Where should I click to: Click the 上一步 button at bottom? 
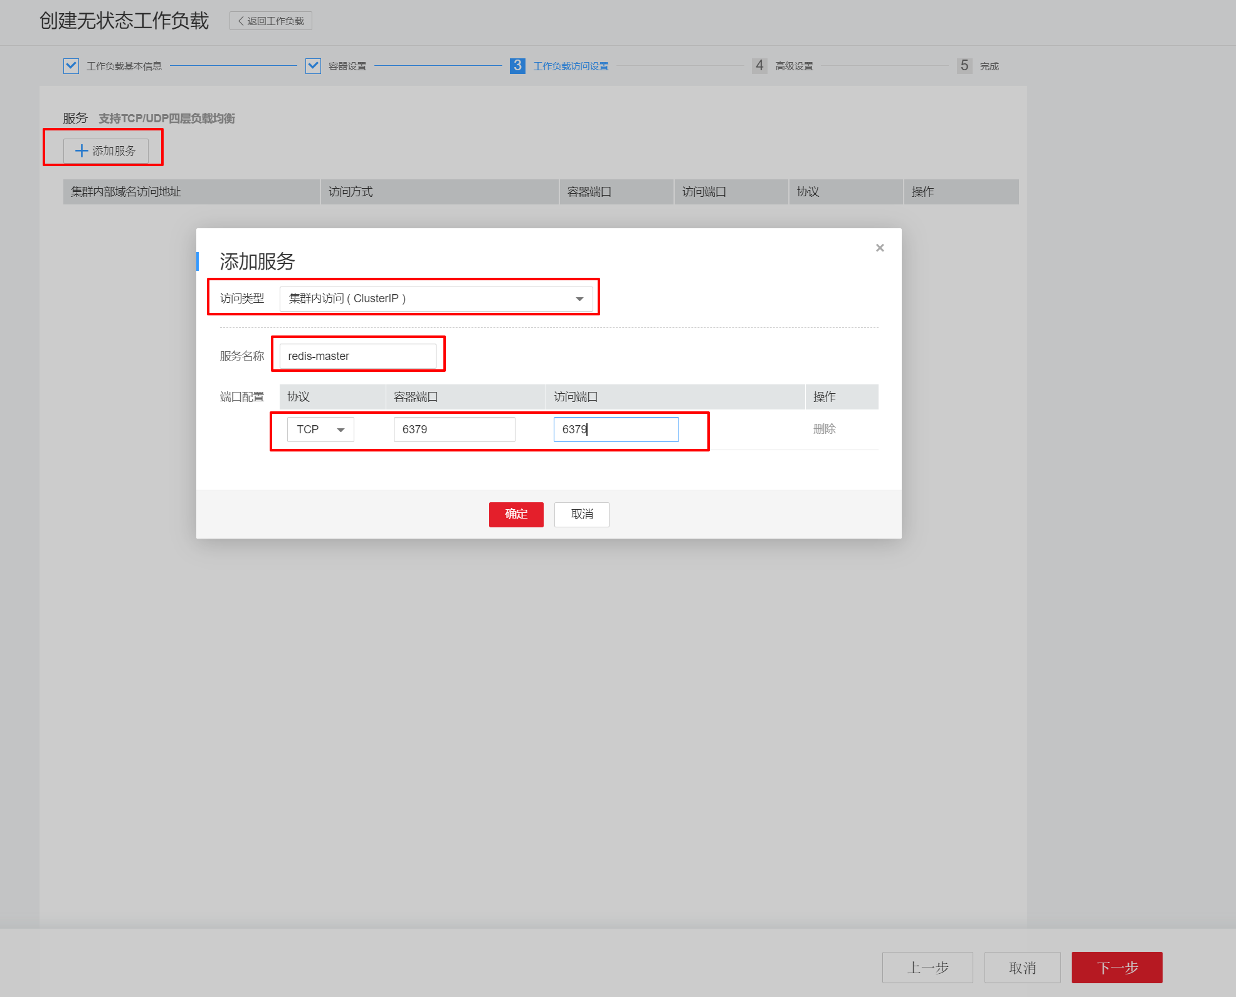coord(927,968)
